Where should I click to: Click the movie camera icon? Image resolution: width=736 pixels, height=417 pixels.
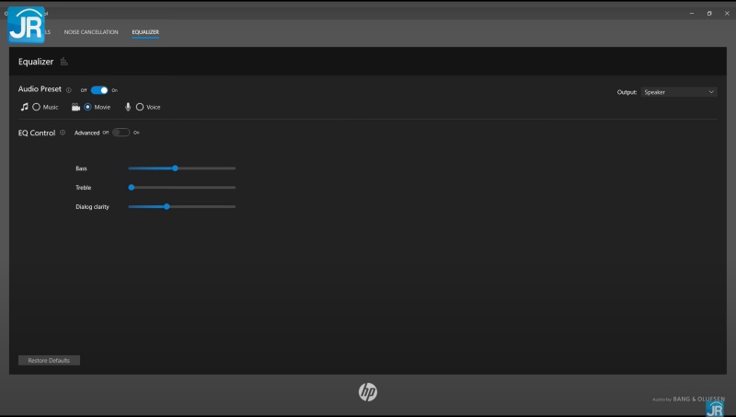(x=76, y=107)
